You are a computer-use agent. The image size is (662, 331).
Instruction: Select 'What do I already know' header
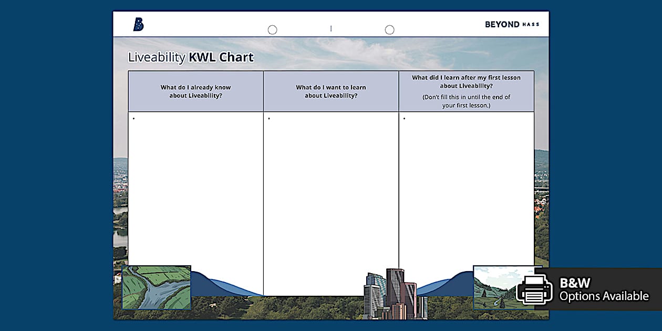[195, 91]
